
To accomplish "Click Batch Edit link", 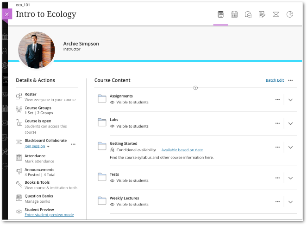I will point(275,80).
